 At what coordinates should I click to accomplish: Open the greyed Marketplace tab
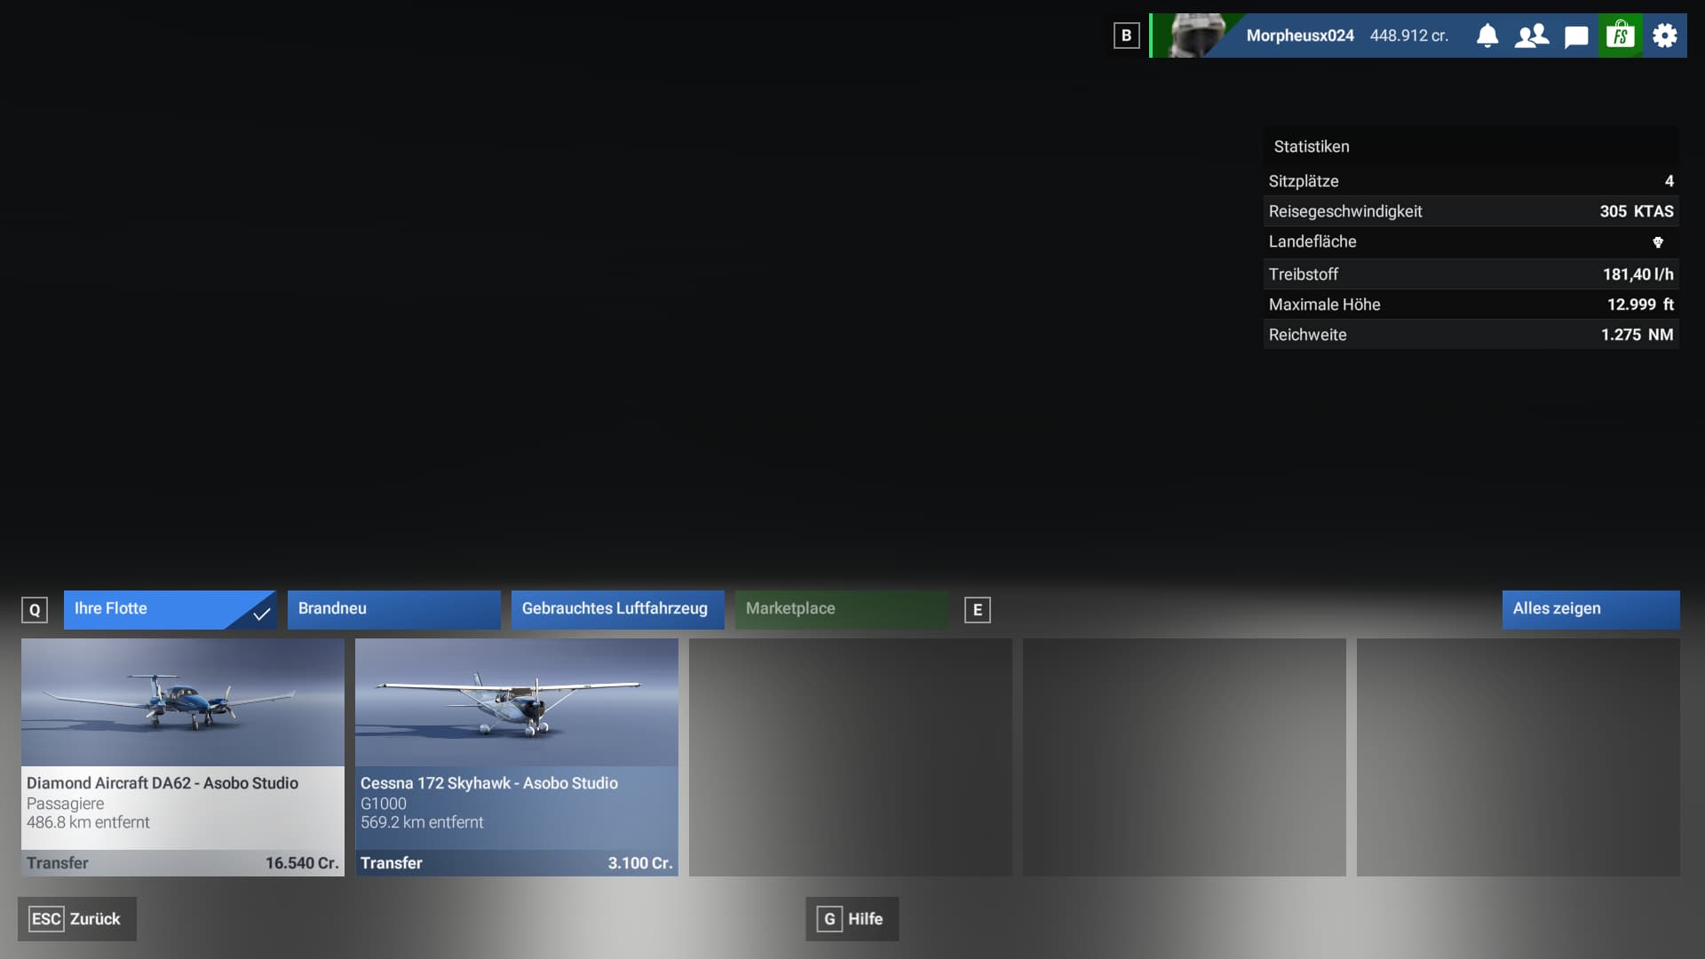click(x=840, y=609)
